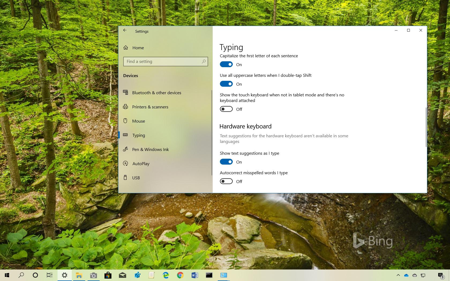The height and width of the screenshot is (281, 450).
Task: Disable capitalizing the first letter of each sentence
Action: 226,64
